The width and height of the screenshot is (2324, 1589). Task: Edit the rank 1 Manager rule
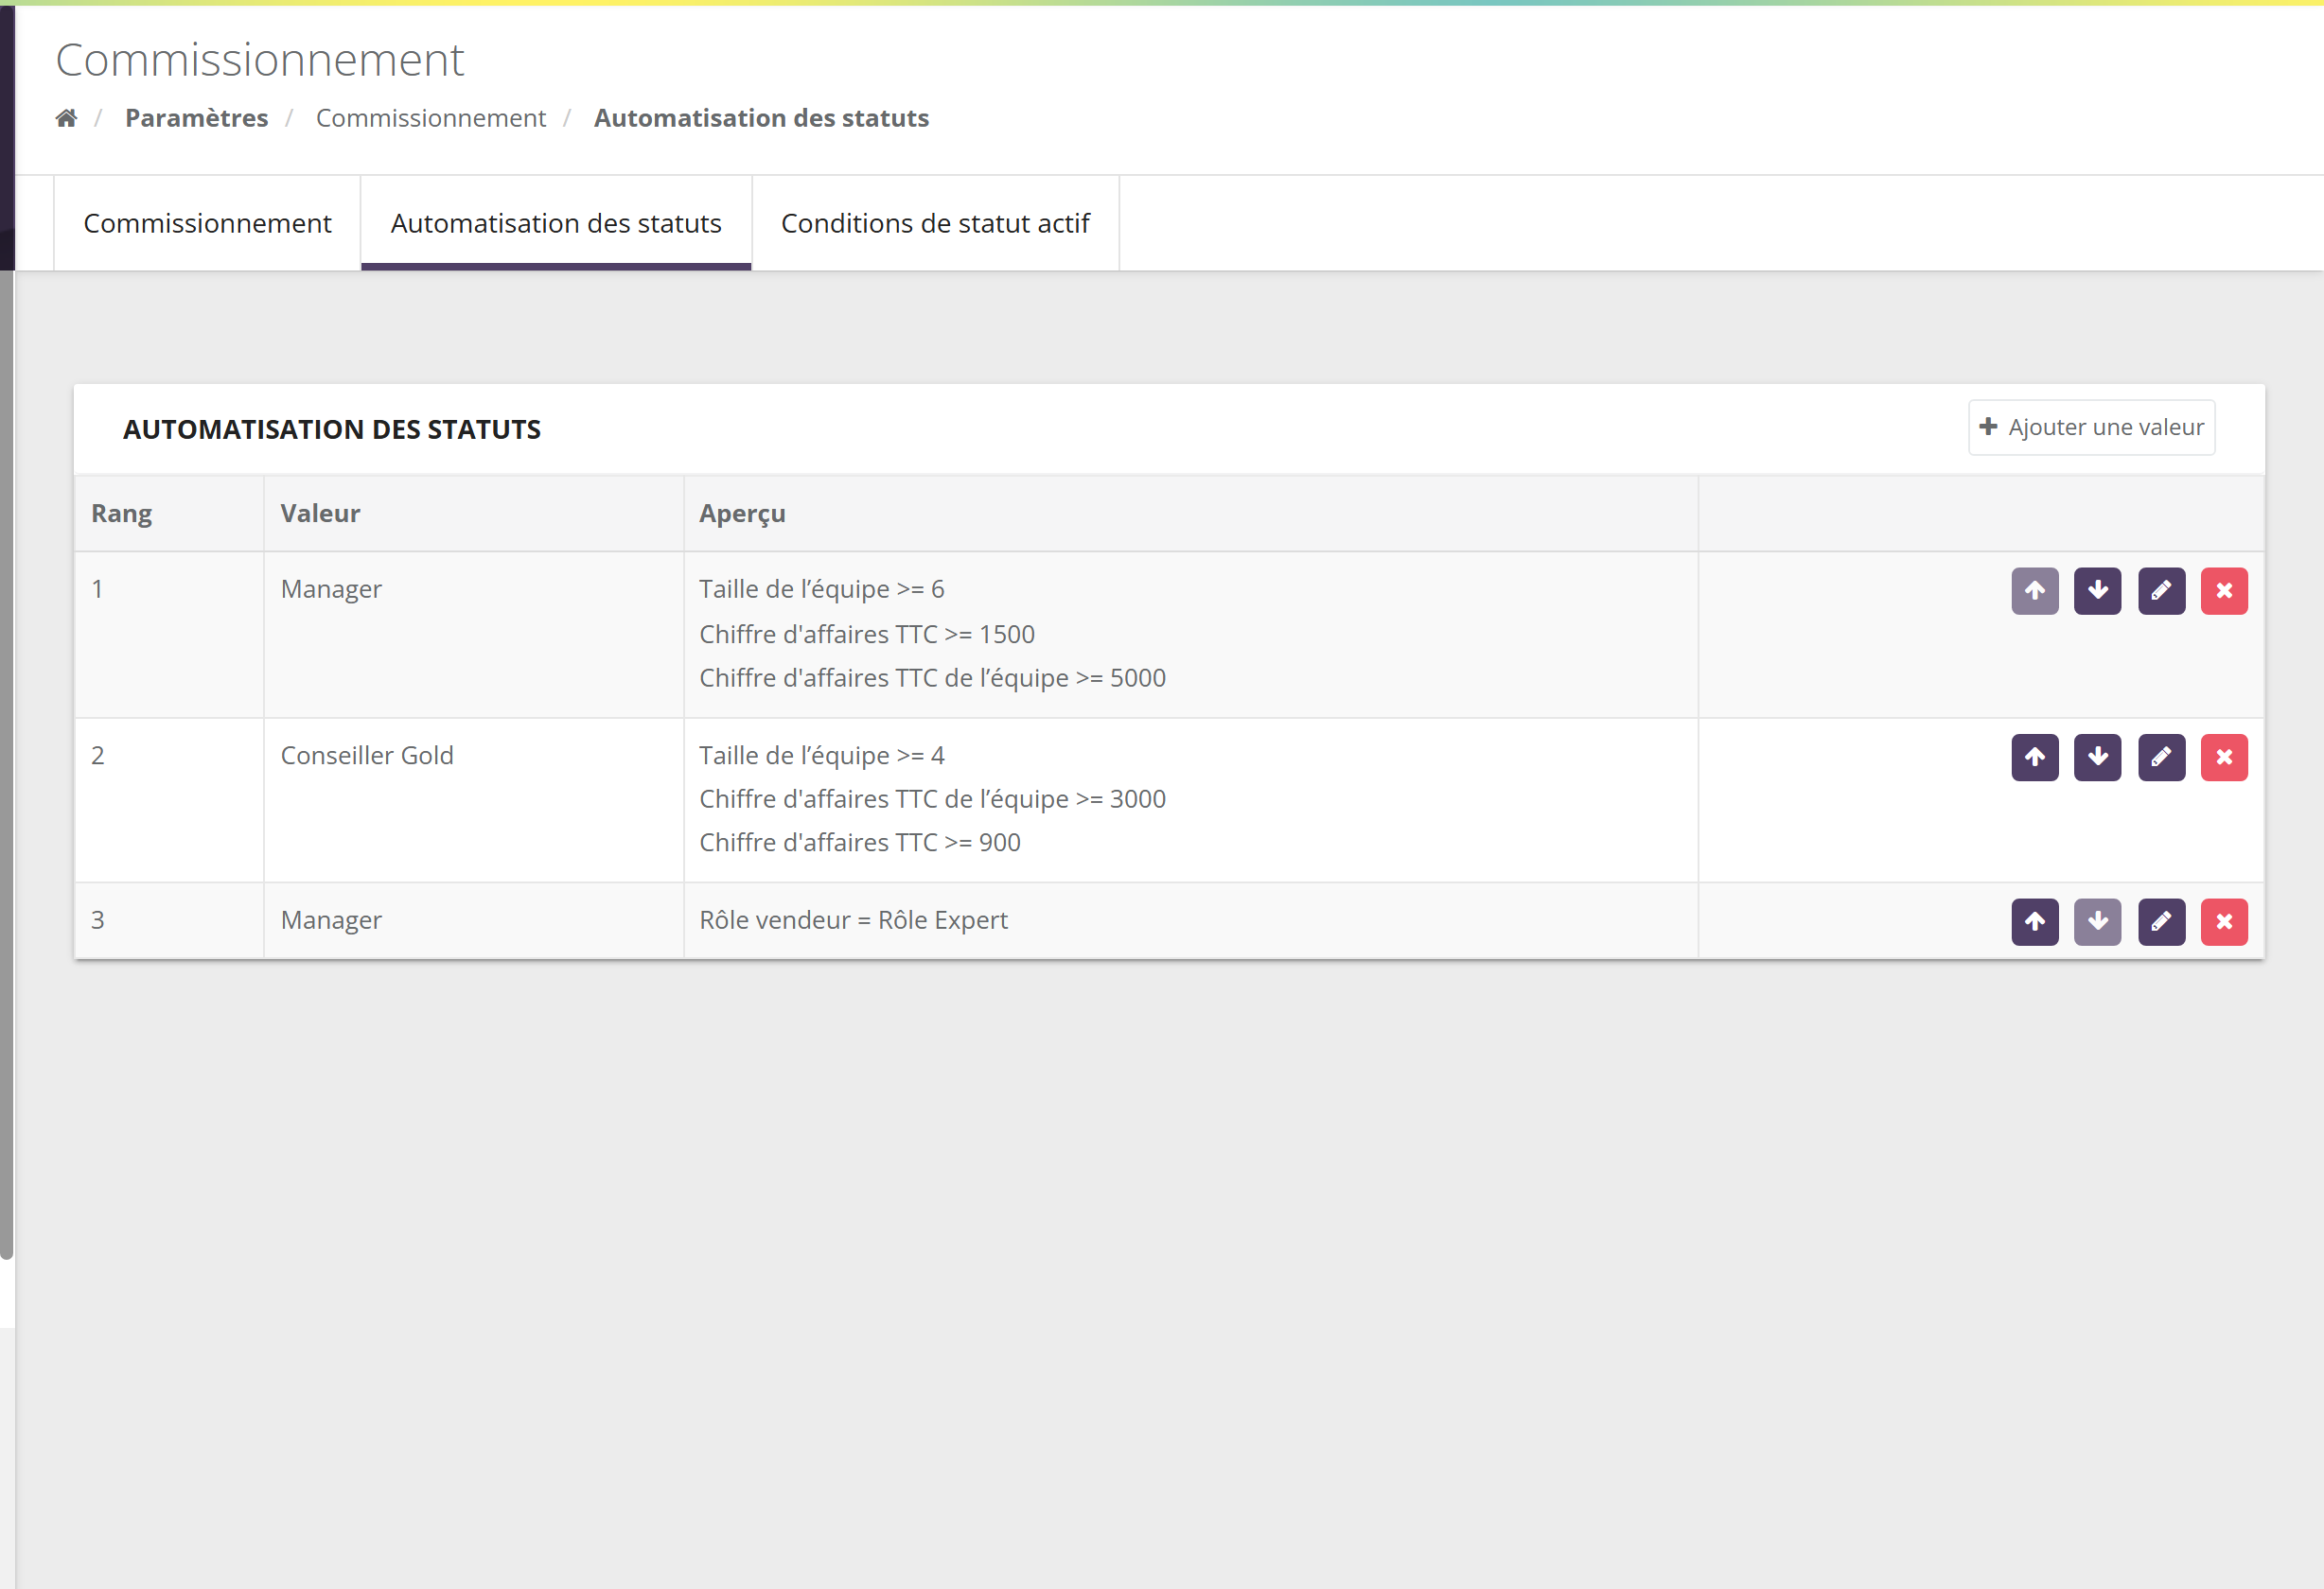pyautogui.click(x=2162, y=590)
